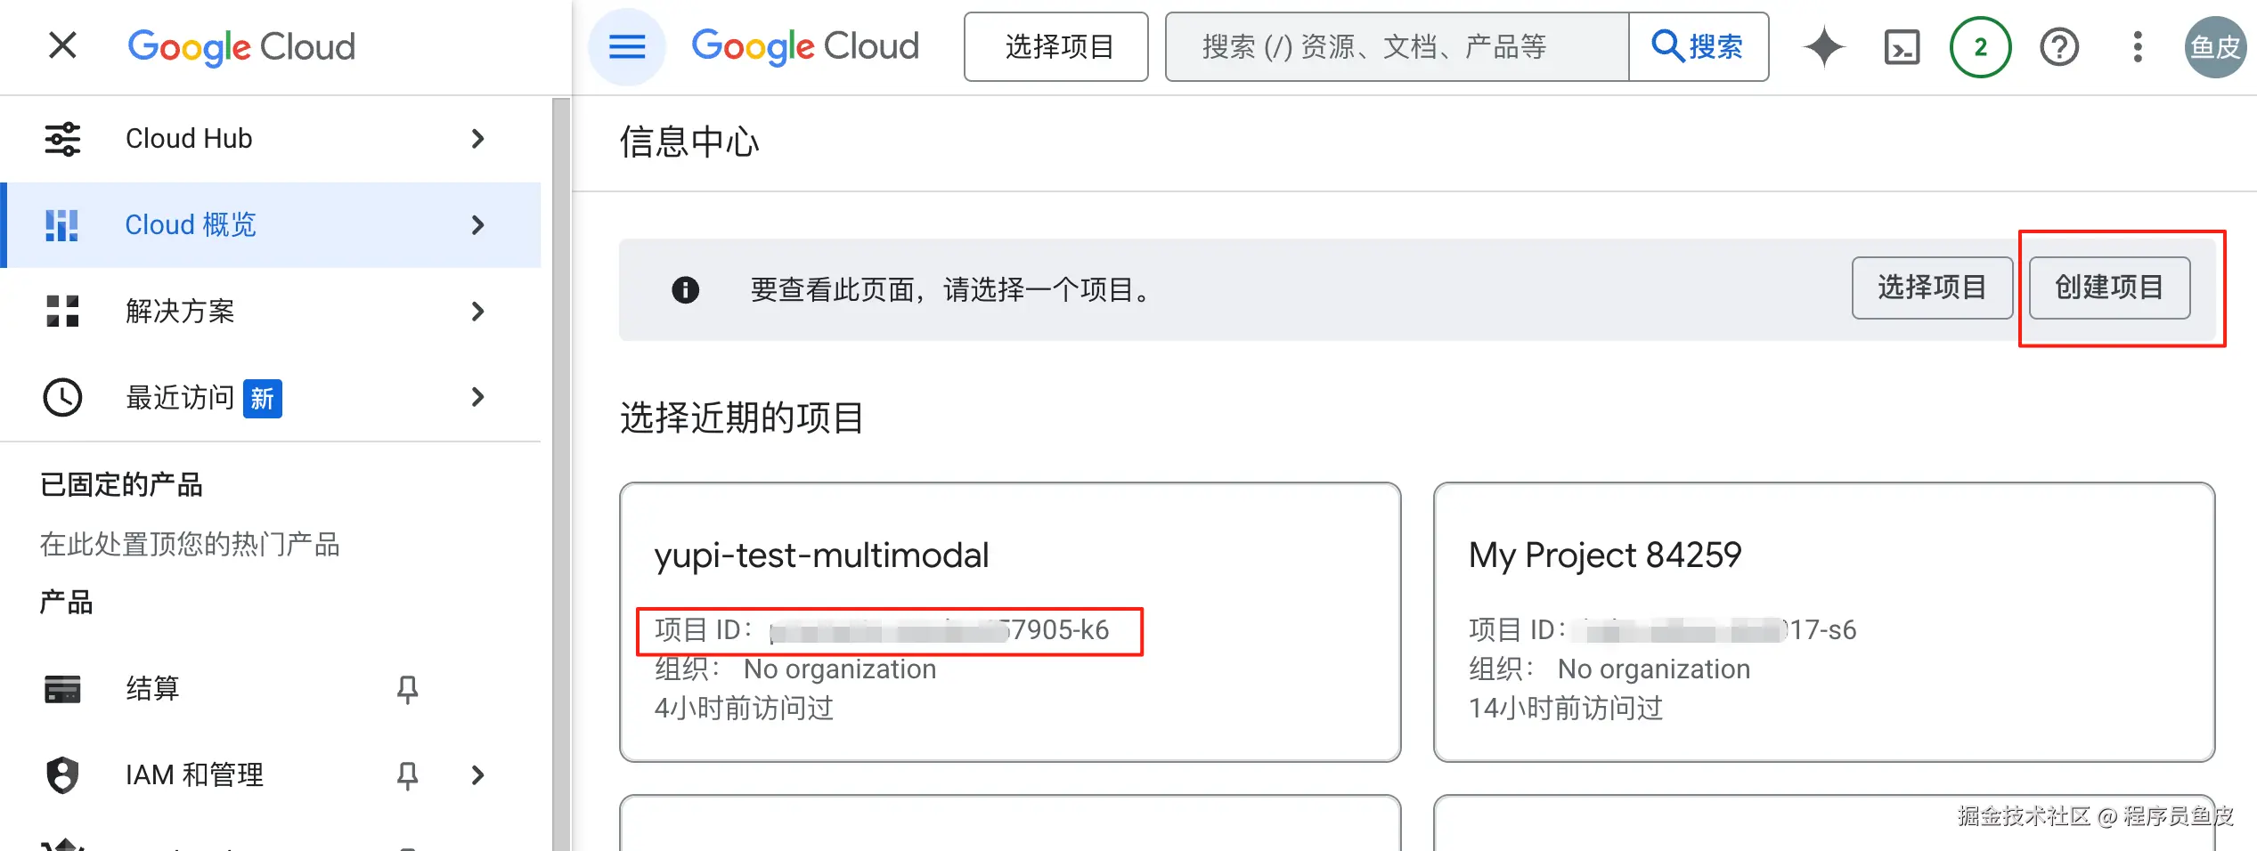2257x851 pixels.
Task: Open the 结算 billing menu item
Action: click(152, 689)
